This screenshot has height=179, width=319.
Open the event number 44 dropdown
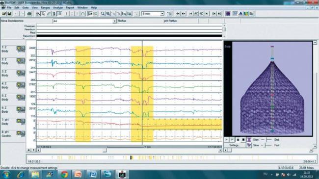[x=114, y=21]
